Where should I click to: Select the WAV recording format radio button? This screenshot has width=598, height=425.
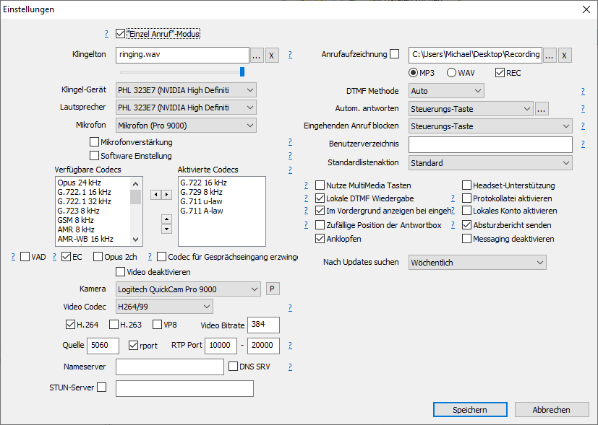click(x=451, y=73)
